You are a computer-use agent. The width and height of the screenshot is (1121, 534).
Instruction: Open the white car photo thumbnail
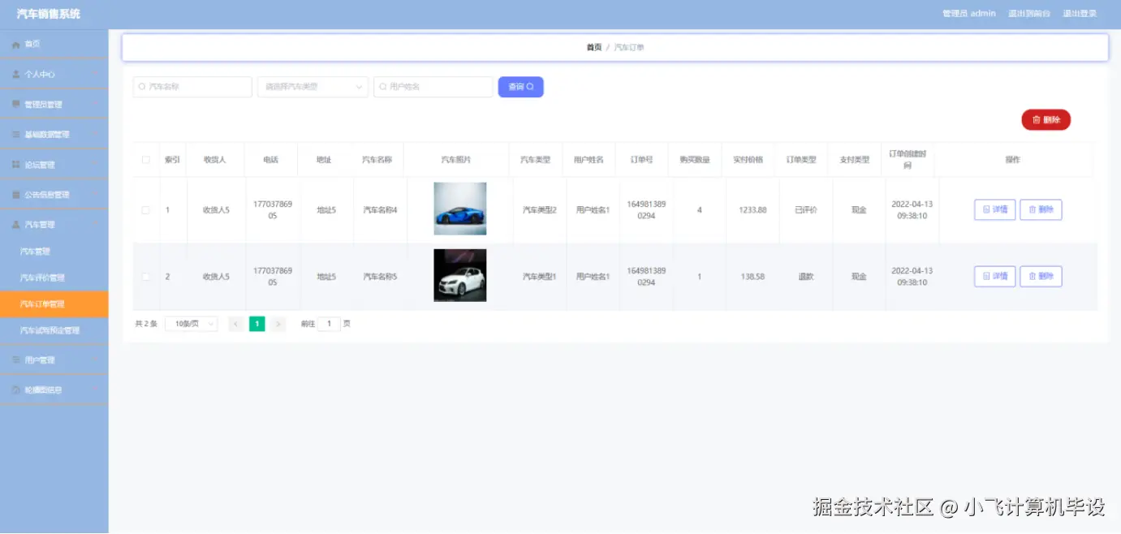[460, 275]
